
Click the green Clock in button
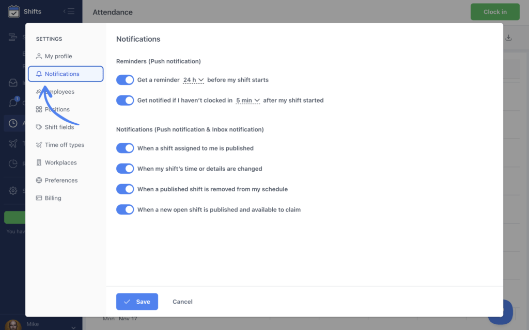pos(494,11)
